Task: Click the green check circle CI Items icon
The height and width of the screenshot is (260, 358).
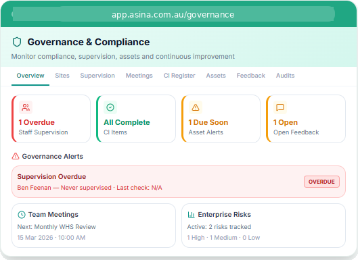Action: 110,107
